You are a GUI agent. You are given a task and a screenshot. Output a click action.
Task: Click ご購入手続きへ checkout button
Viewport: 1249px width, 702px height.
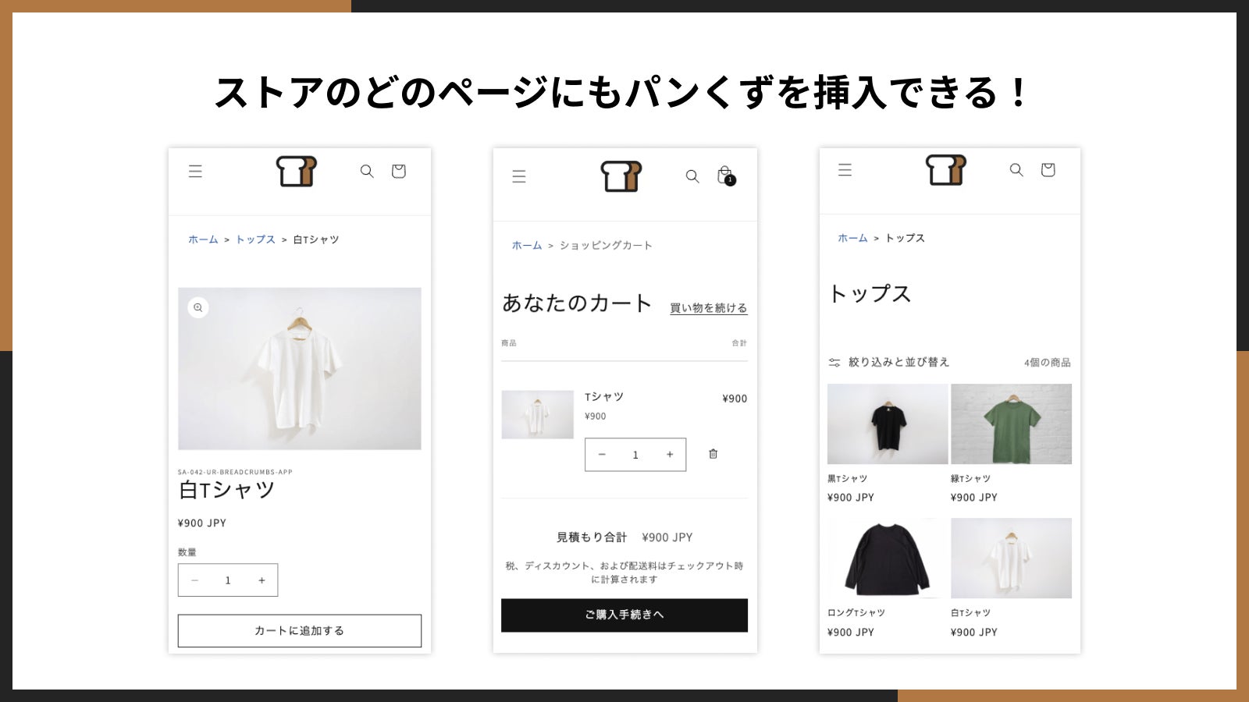point(624,615)
